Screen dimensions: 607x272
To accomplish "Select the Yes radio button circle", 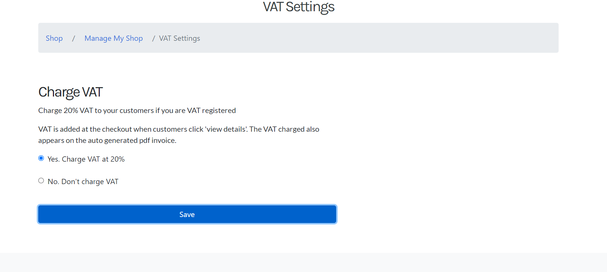I will coord(41,158).
